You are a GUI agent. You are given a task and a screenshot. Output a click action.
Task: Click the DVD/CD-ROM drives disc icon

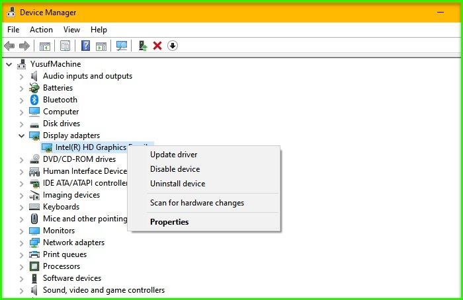pos(34,159)
